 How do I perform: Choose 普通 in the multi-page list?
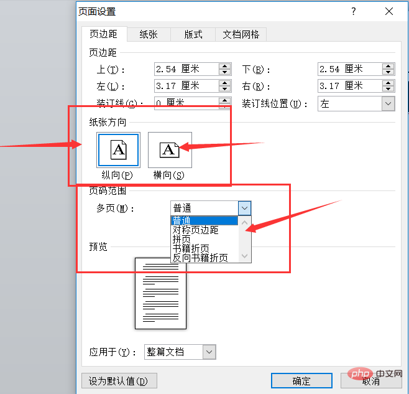[x=204, y=220]
